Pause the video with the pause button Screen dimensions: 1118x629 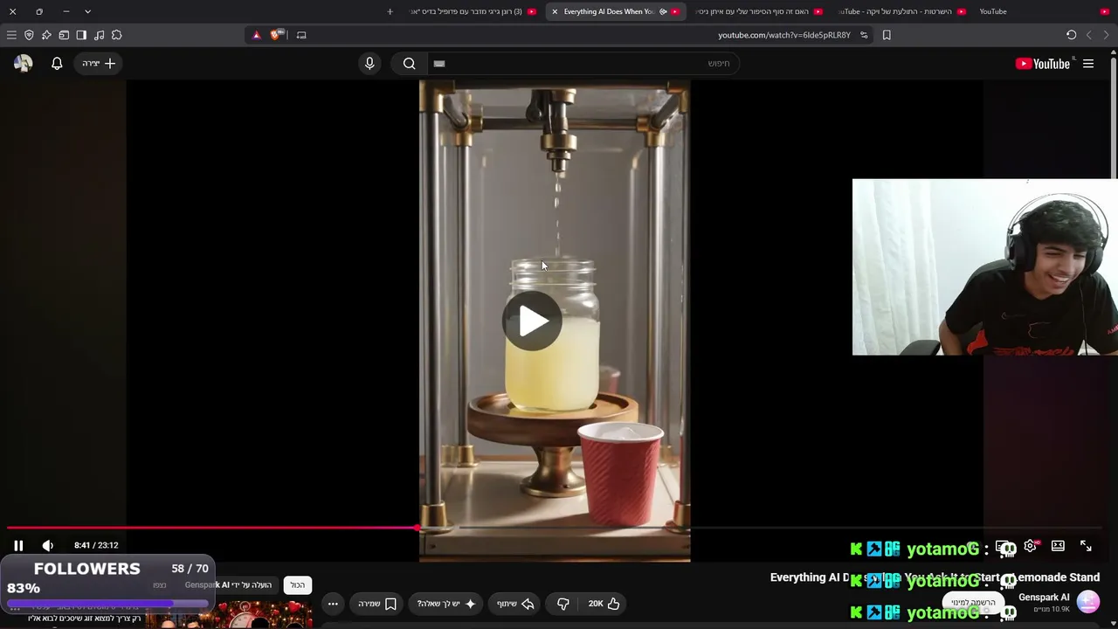pos(18,545)
